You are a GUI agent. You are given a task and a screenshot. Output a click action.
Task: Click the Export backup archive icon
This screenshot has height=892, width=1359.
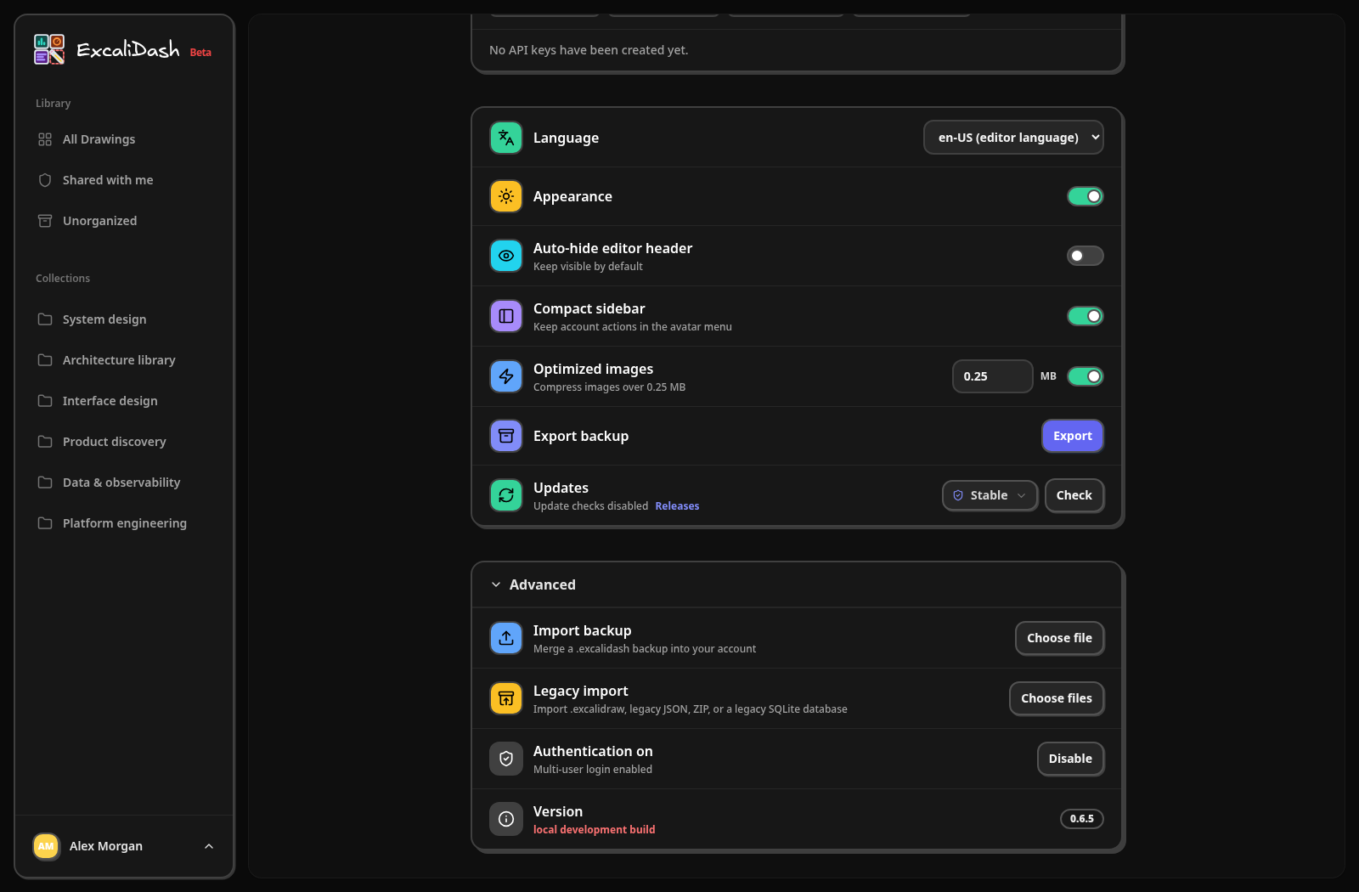[x=506, y=436]
